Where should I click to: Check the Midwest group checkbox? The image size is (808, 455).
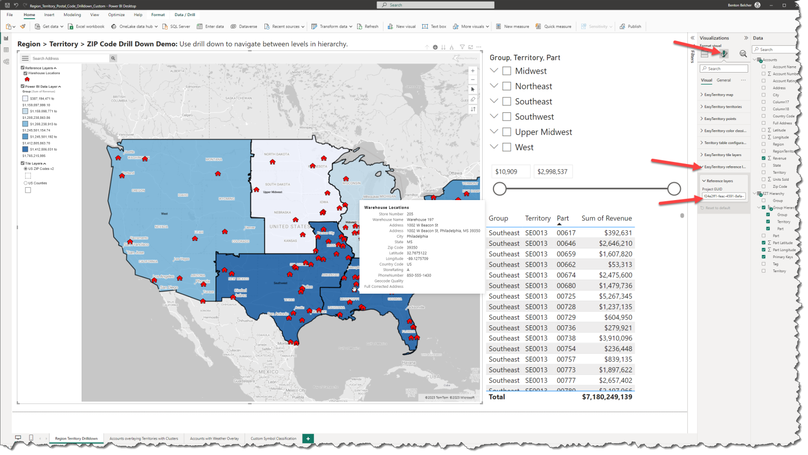point(506,70)
